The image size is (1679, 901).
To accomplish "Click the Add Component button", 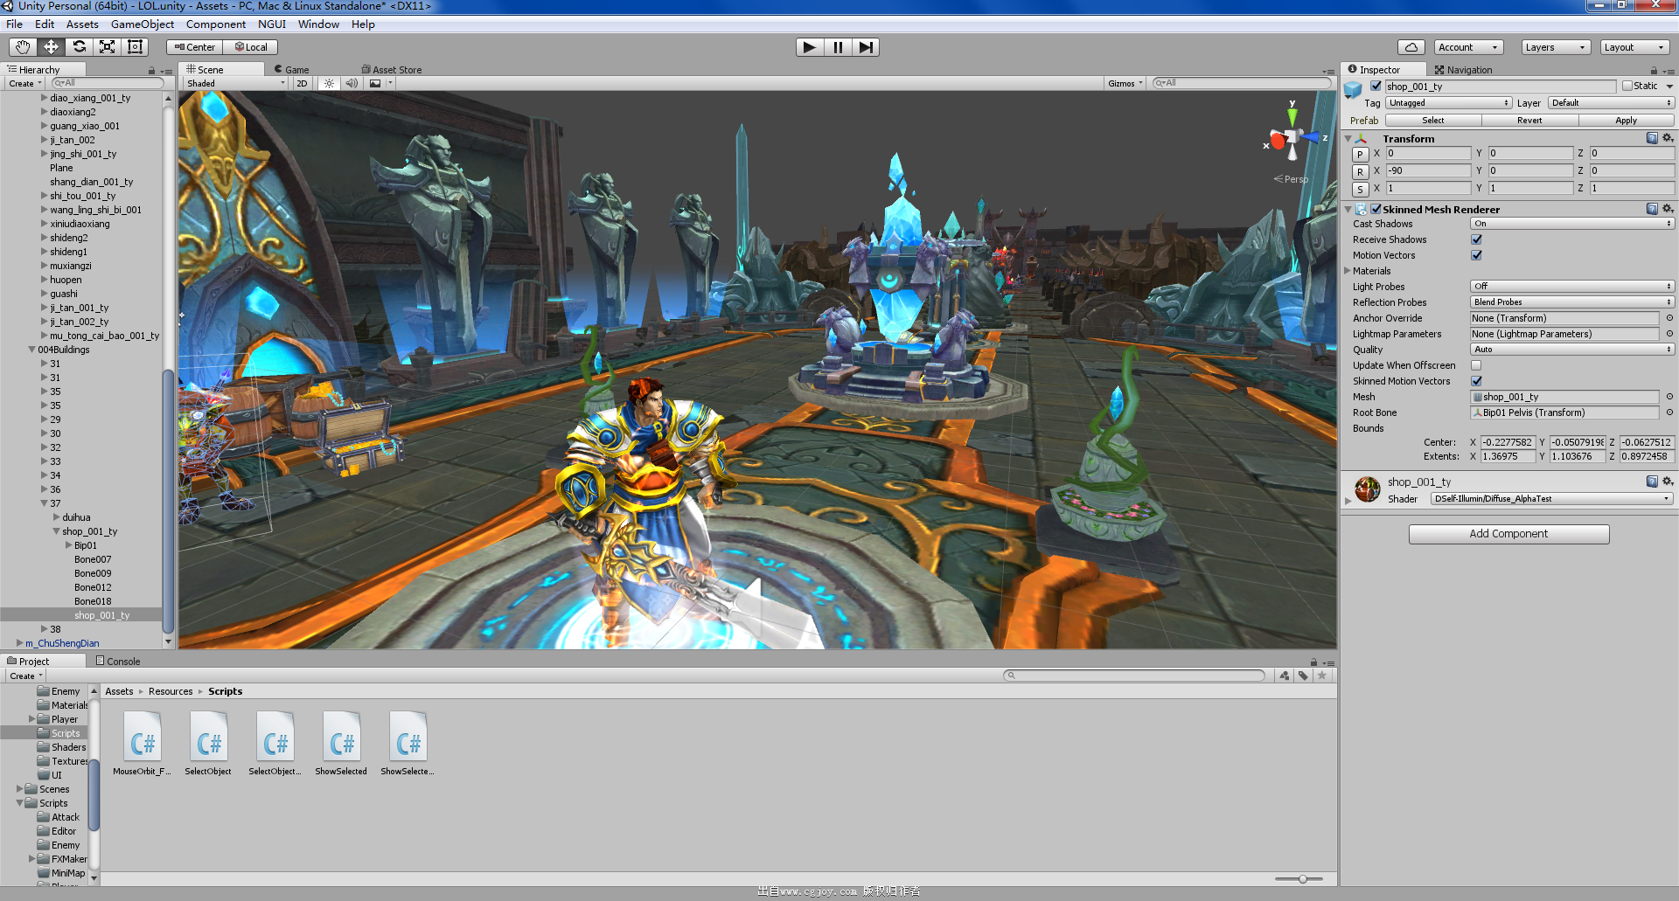I will [1508, 534].
